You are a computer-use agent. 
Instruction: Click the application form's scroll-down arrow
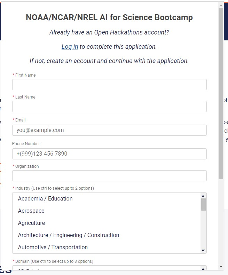point(221,266)
